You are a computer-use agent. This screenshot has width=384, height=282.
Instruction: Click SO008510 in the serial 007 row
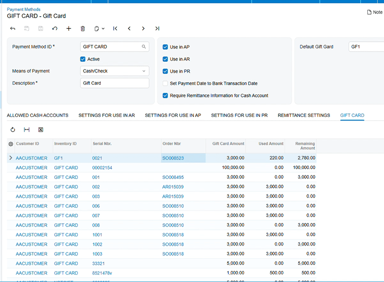(x=173, y=216)
